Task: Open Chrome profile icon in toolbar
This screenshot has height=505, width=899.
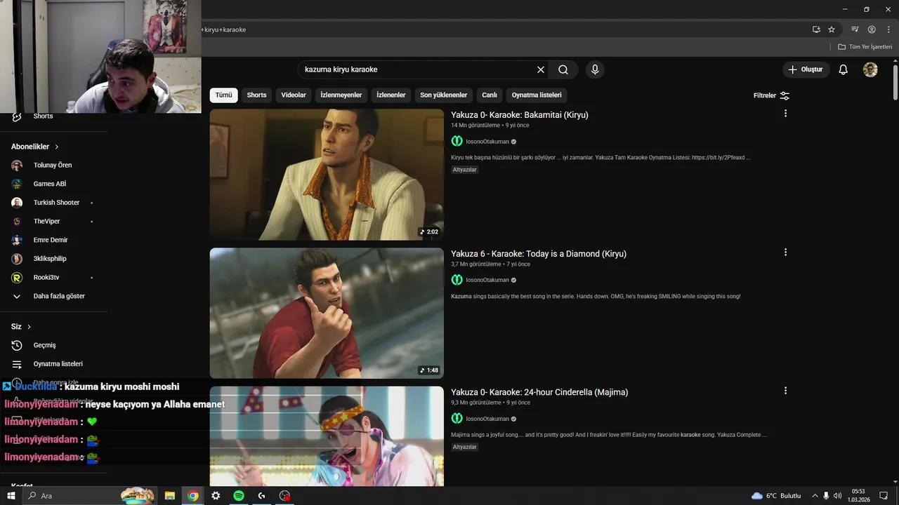Action: tap(872, 29)
